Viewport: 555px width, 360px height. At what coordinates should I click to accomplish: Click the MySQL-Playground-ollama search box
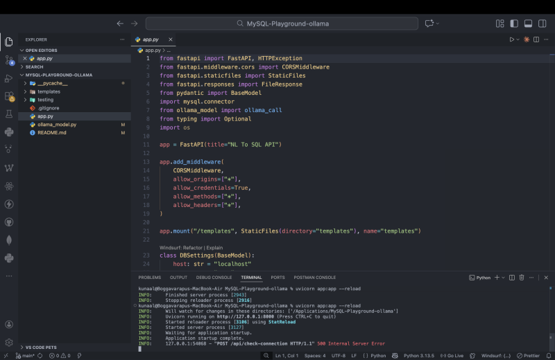[281, 24]
